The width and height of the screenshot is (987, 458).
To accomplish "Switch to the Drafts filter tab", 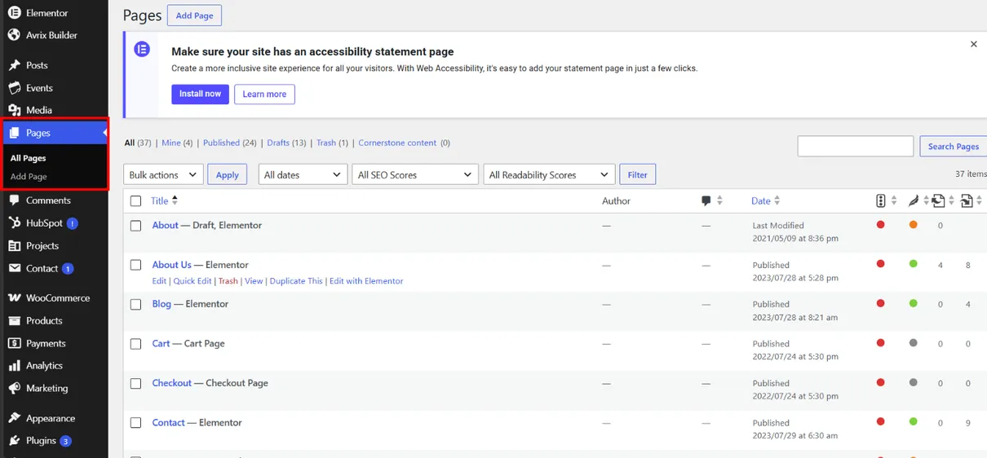I will (x=278, y=143).
